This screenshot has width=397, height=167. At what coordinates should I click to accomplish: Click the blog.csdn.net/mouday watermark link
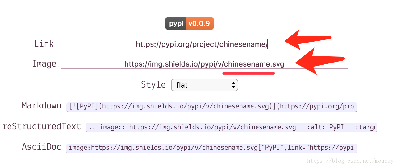tap(350, 161)
